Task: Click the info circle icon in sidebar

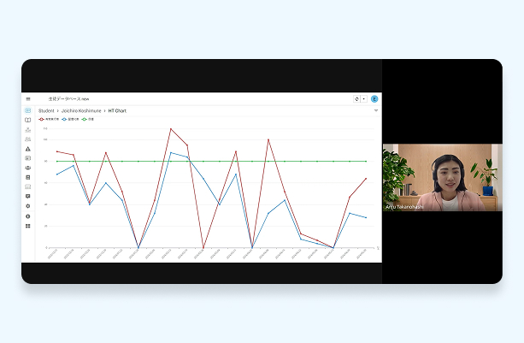Action: (27, 216)
